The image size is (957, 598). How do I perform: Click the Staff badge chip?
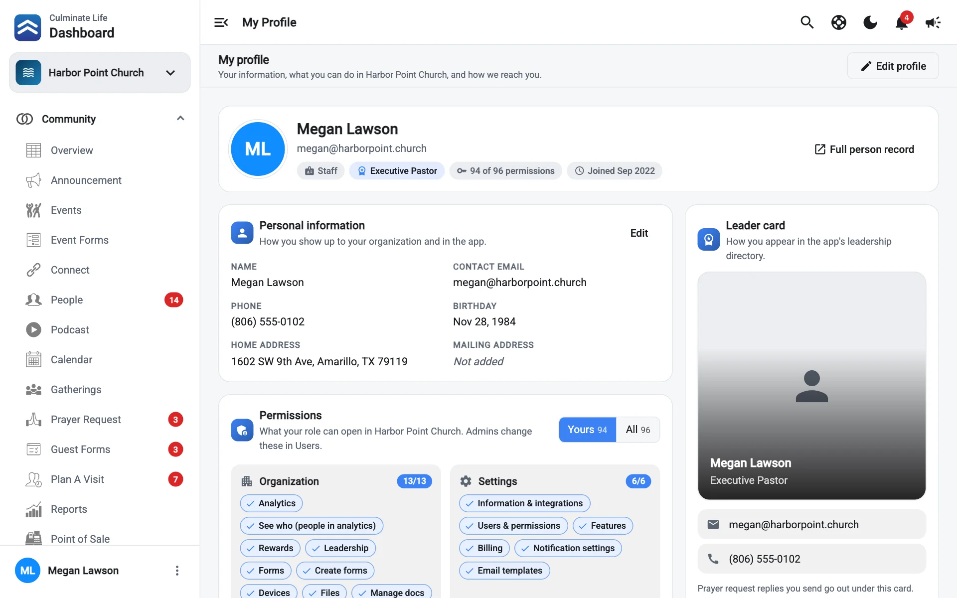tap(321, 171)
